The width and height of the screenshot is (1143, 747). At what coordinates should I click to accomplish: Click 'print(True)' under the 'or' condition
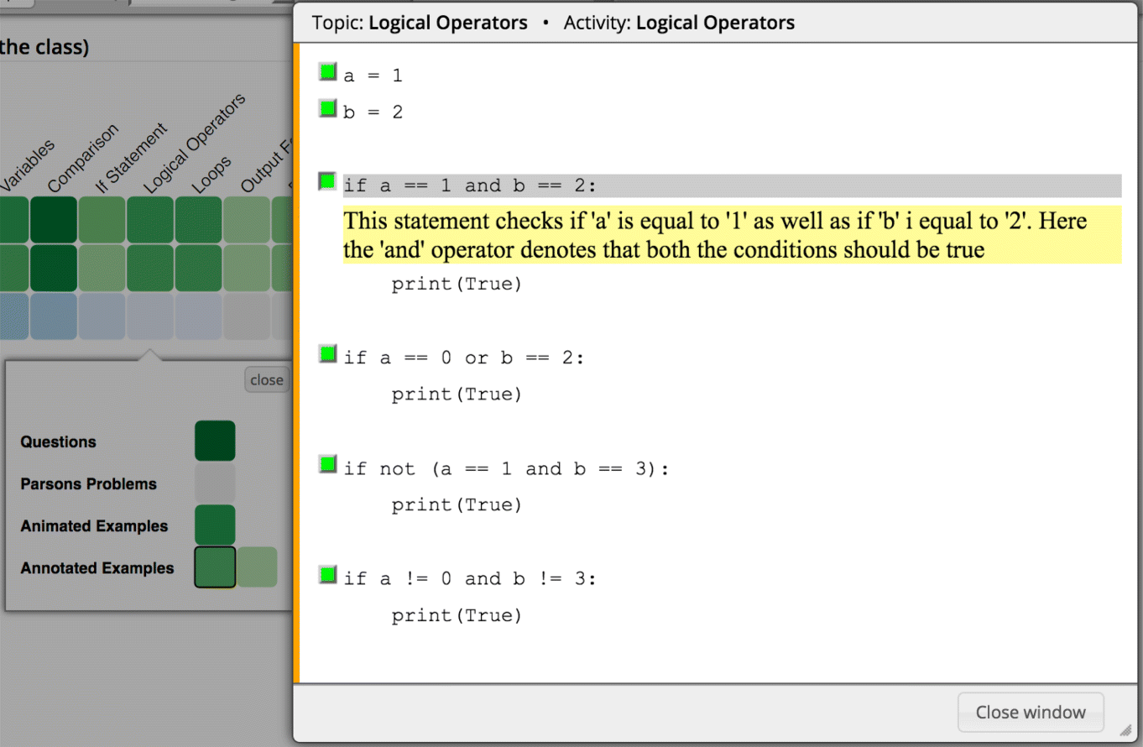(x=457, y=394)
